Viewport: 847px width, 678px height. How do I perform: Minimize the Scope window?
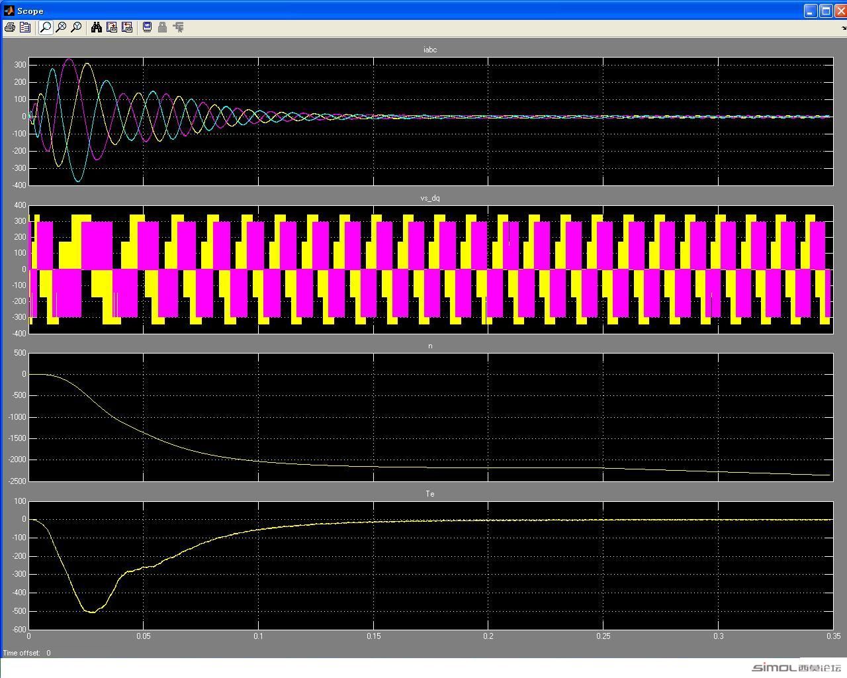811,11
